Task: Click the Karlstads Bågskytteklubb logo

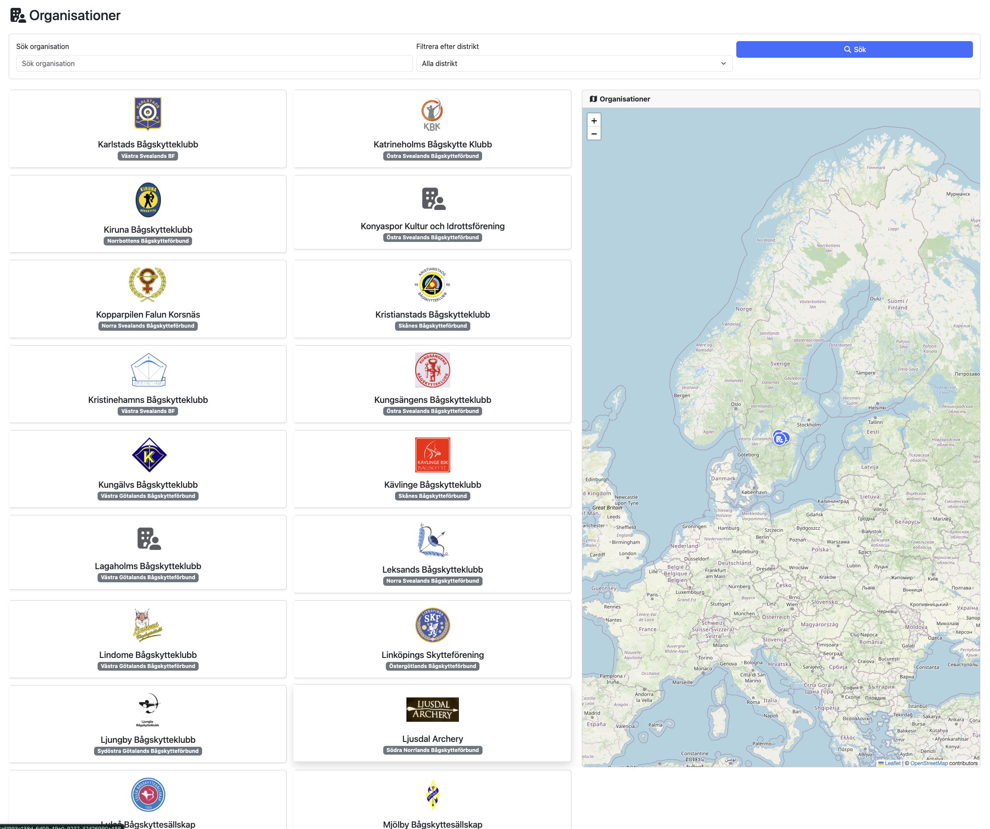Action: click(x=147, y=113)
